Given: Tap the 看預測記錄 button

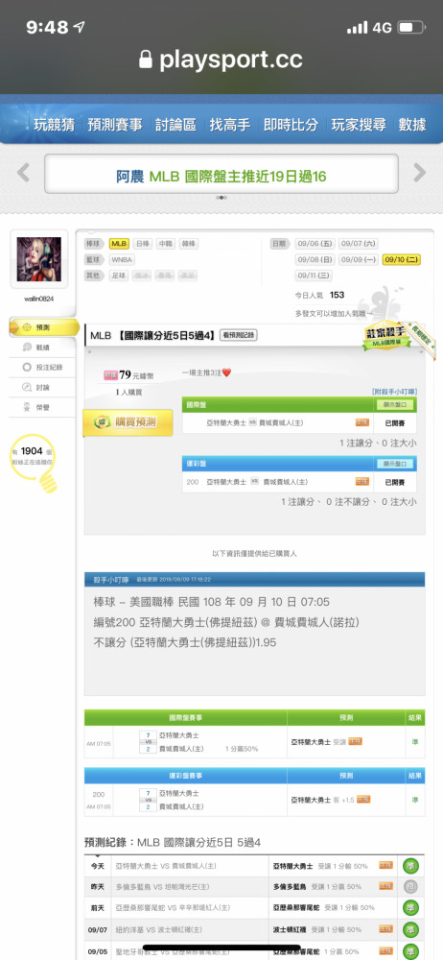Looking at the screenshot, I should point(239,335).
